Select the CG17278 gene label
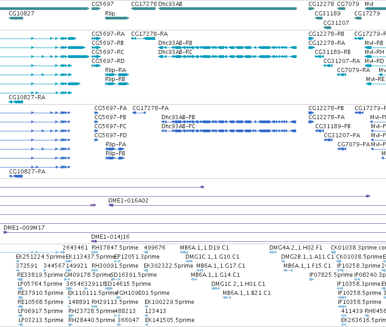This screenshot has width=386, height=327. click(144, 4)
